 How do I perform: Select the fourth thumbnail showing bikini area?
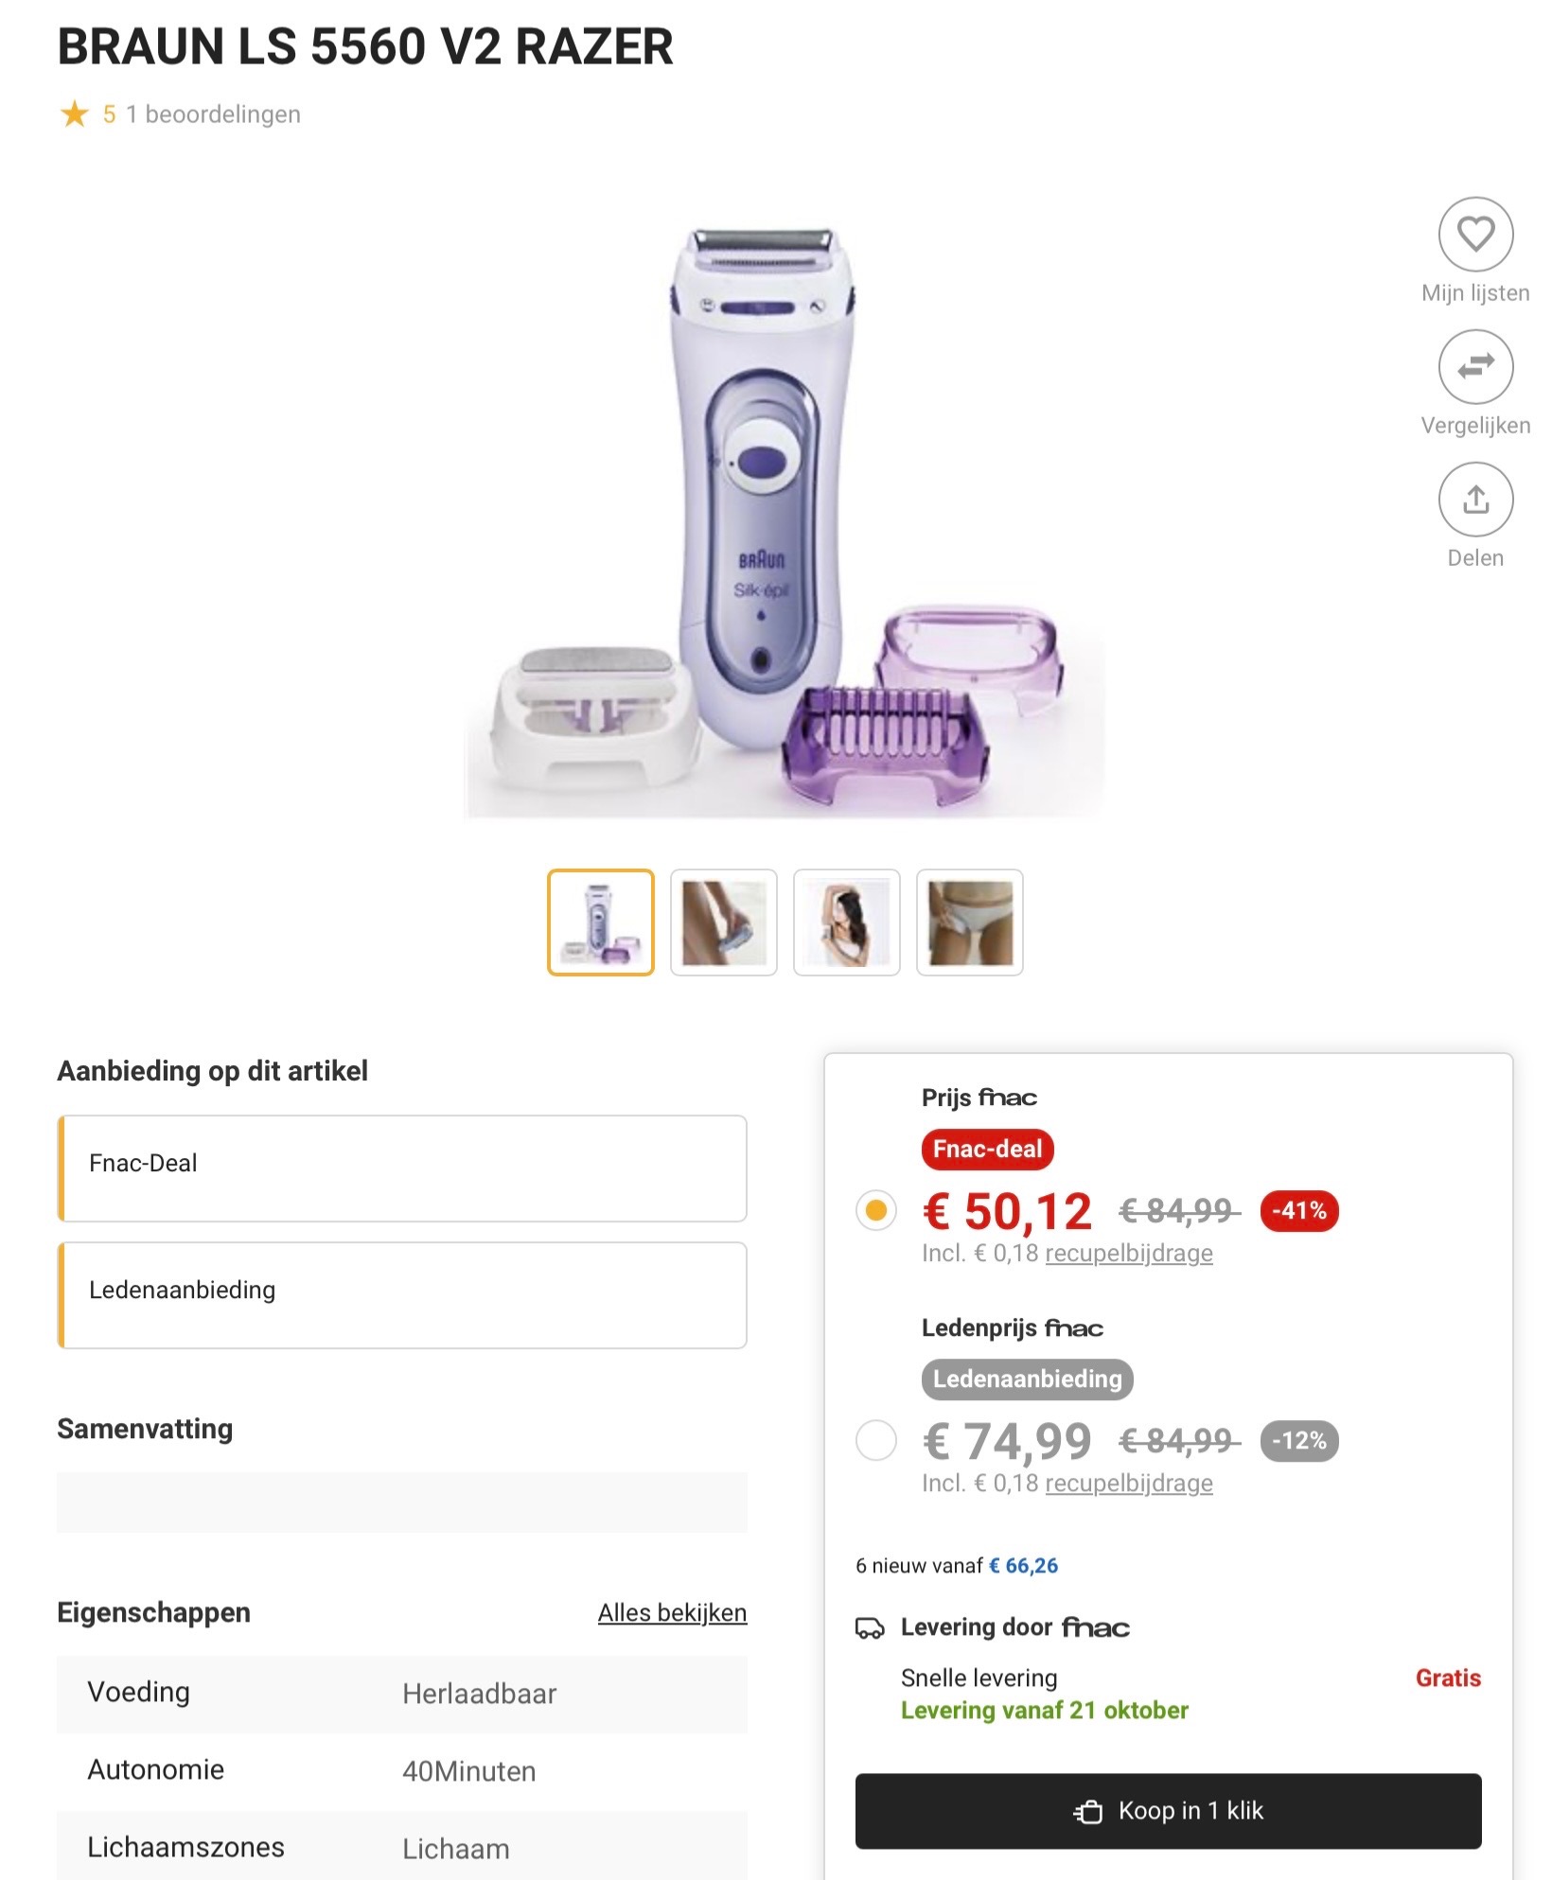pos(970,922)
